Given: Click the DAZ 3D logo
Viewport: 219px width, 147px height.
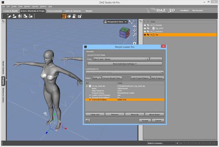Looking at the screenshot, I should tap(165, 11).
